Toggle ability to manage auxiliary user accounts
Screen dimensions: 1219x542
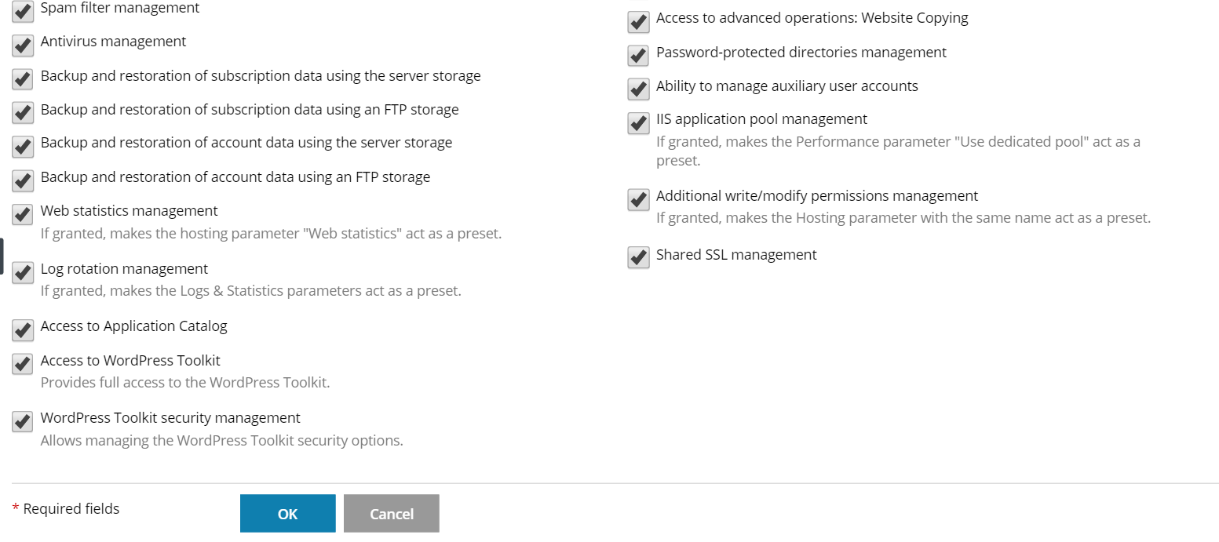click(x=638, y=89)
